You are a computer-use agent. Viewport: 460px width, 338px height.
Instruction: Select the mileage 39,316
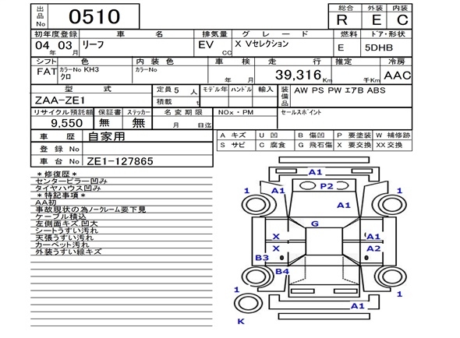click(x=299, y=75)
